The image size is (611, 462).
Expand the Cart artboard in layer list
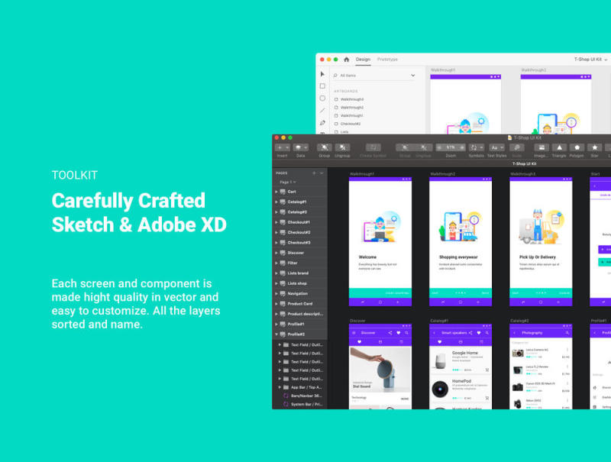[276, 192]
